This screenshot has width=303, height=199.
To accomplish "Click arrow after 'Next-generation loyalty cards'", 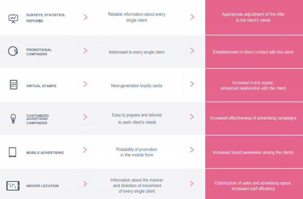I will [x=192, y=84].
